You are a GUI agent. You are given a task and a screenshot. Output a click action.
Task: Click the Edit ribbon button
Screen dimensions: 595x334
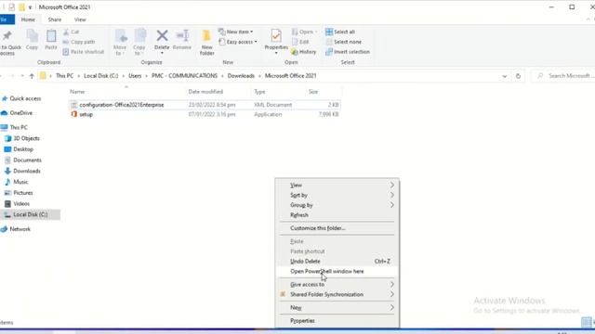coord(300,42)
